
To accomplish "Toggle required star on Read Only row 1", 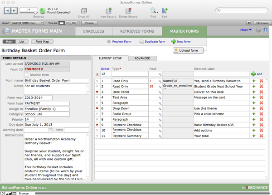I will [x=97, y=81].
